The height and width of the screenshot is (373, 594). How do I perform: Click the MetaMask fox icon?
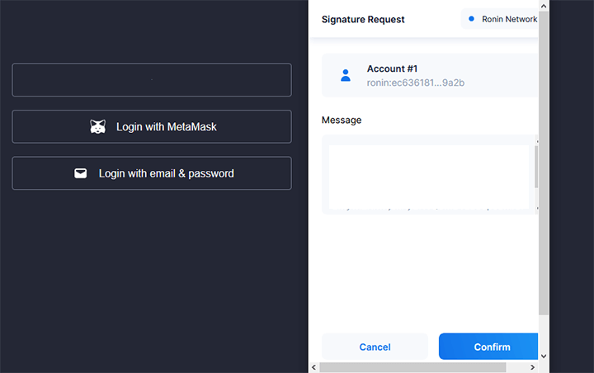click(97, 126)
